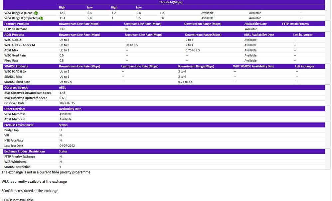Select the VDSL Multicast row label
The height and width of the screenshot is (201, 332).
coord(15,114)
